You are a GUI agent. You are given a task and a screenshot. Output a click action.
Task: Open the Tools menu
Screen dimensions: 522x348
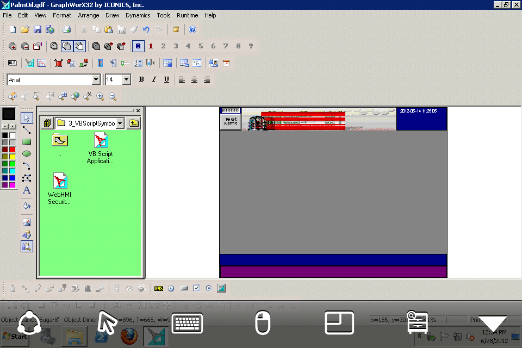click(164, 15)
